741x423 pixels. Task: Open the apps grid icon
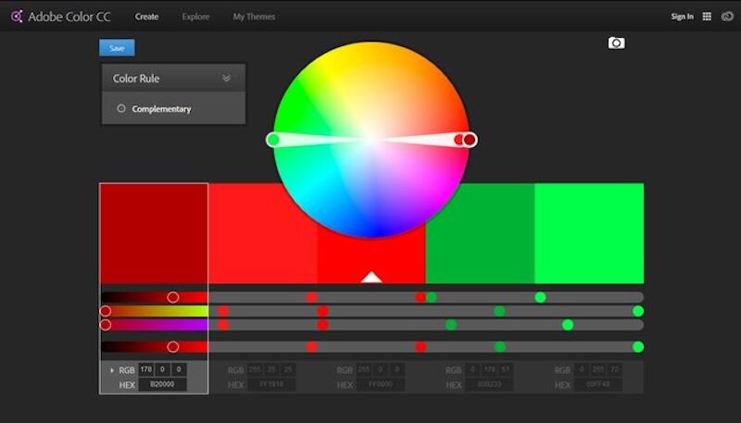(707, 17)
